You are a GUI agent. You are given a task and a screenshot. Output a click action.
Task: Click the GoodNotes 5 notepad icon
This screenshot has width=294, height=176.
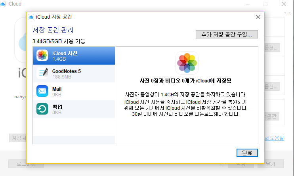(x=42, y=73)
